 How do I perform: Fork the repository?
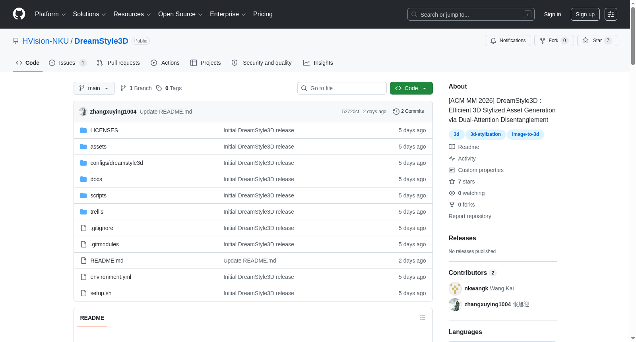pyautogui.click(x=554, y=41)
